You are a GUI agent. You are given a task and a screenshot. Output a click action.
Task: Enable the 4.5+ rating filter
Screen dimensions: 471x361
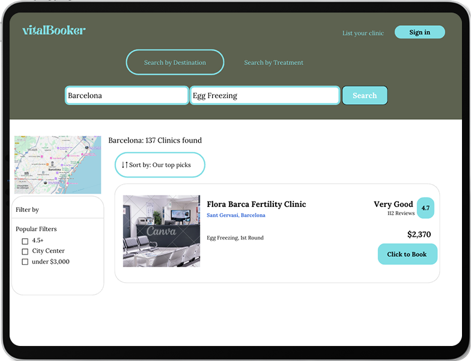25,241
